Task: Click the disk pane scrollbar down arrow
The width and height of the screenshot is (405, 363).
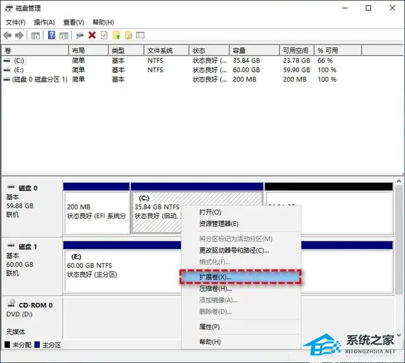Action: 399,335
